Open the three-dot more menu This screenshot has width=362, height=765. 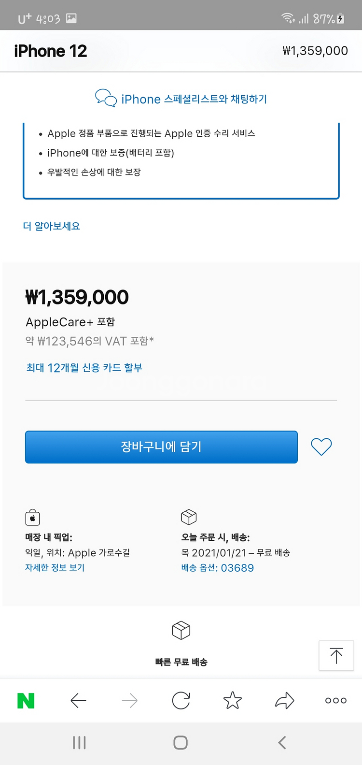coord(336,700)
